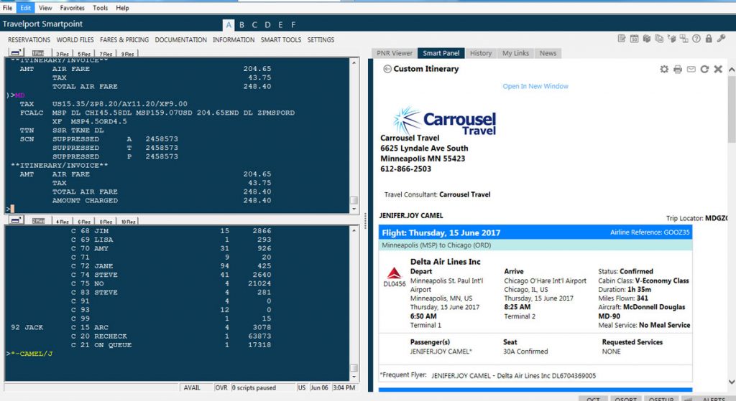
Task: Click the stacked books icon in top toolbar
Action: pyautogui.click(x=647, y=39)
